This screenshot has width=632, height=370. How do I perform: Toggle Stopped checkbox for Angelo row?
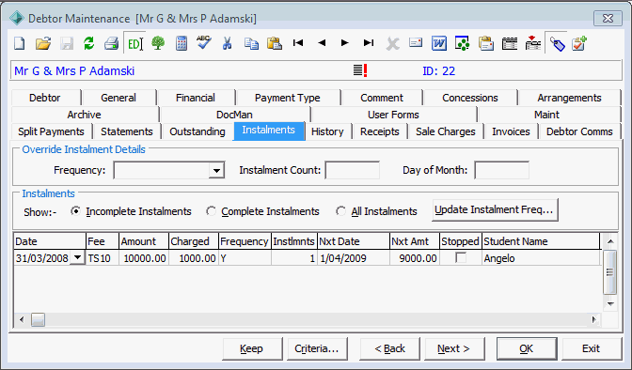461,257
